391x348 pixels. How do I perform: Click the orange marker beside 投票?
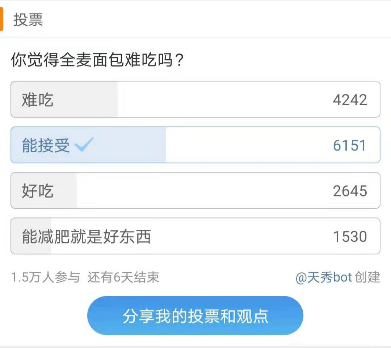click(x=1, y=20)
